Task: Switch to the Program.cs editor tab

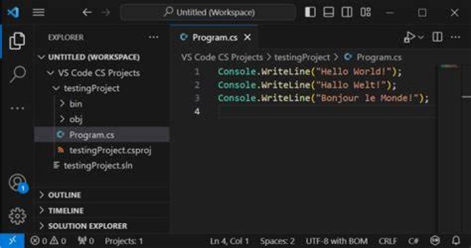Action: [215, 37]
